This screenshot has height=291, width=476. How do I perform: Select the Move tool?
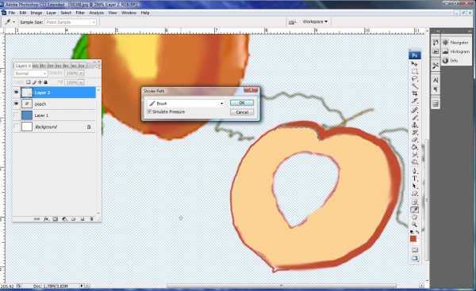tap(414, 64)
